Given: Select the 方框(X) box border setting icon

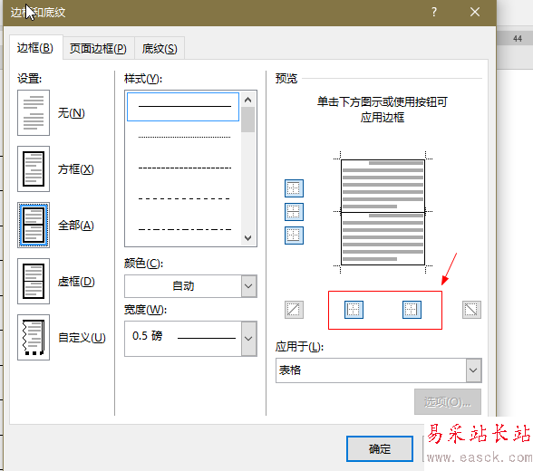Looking at the screenshot, I should click(34, 168).
